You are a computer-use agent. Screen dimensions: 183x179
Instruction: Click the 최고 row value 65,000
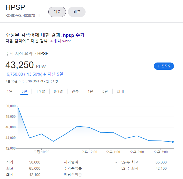pos(35,168)
